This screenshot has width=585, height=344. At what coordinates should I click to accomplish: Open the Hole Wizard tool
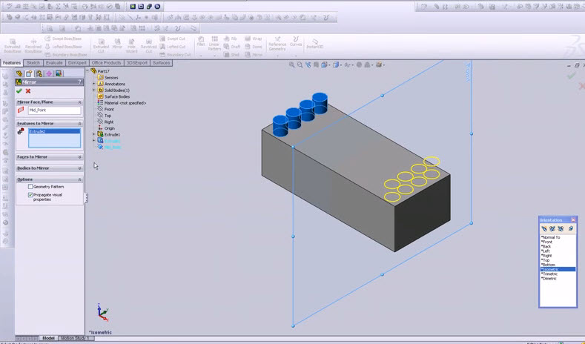131,46
